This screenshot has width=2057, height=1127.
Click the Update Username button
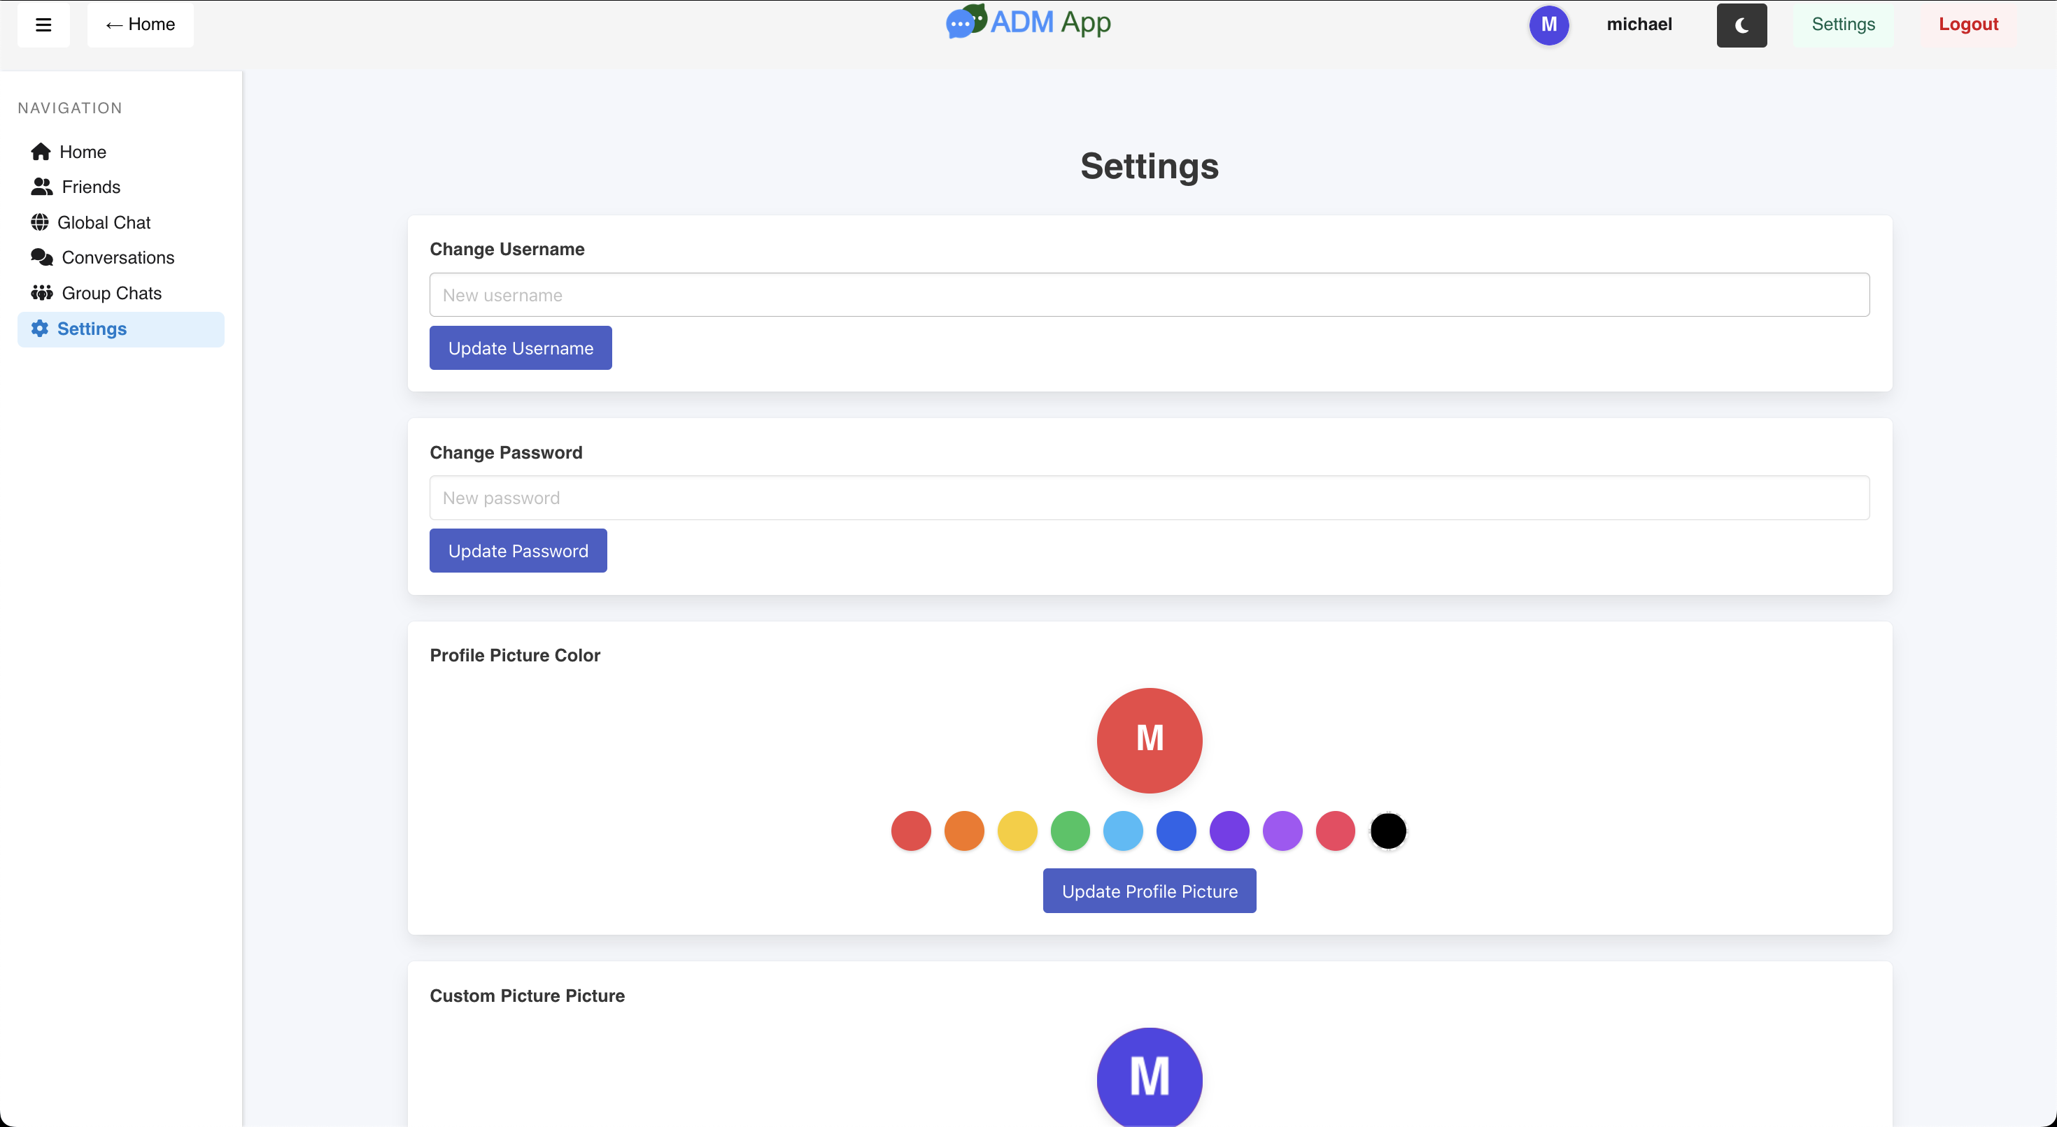pyautogui.click(x=521, y=348)
